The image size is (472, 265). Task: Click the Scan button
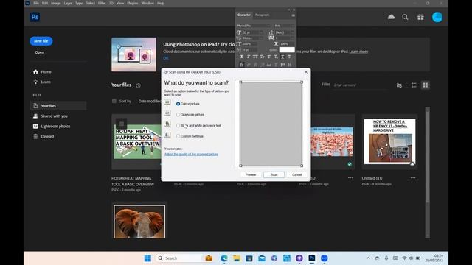pos(274,175)
